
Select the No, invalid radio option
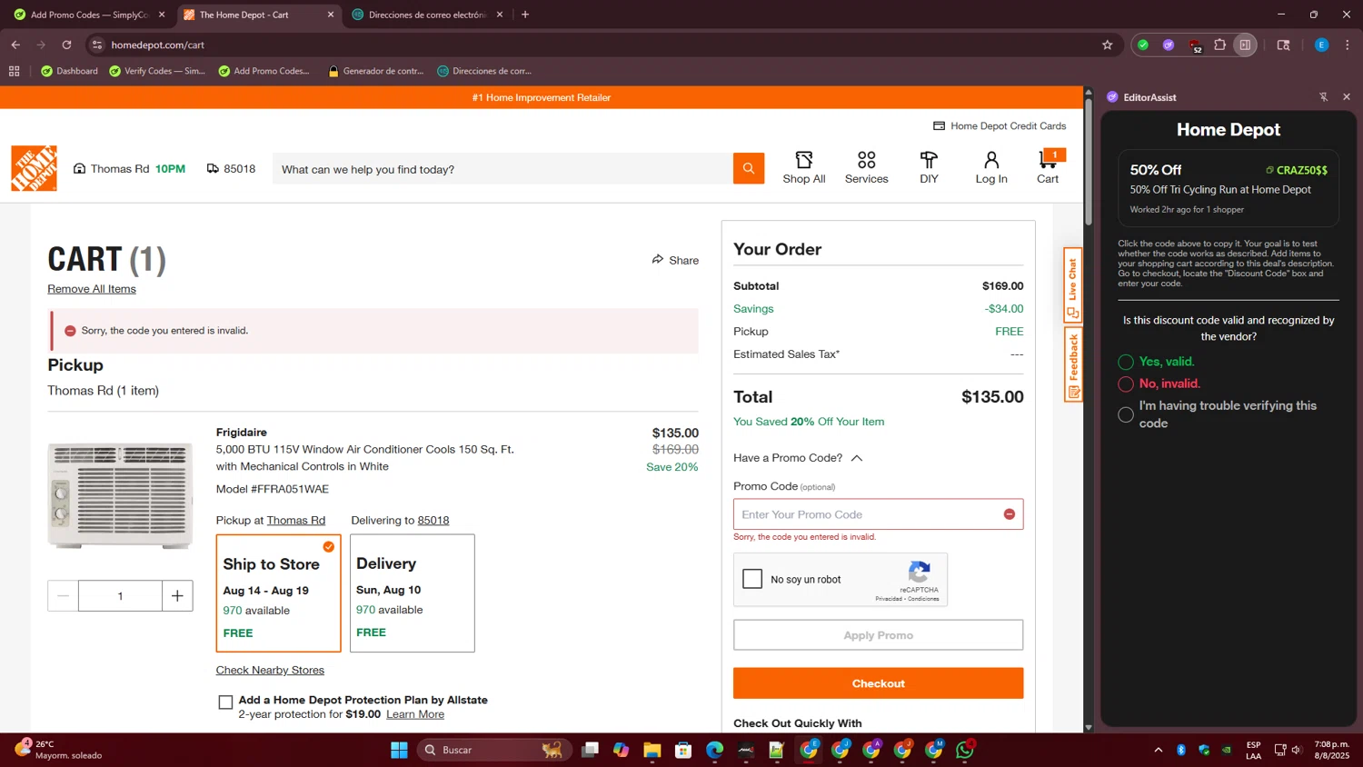click(x=1126, y=383)
